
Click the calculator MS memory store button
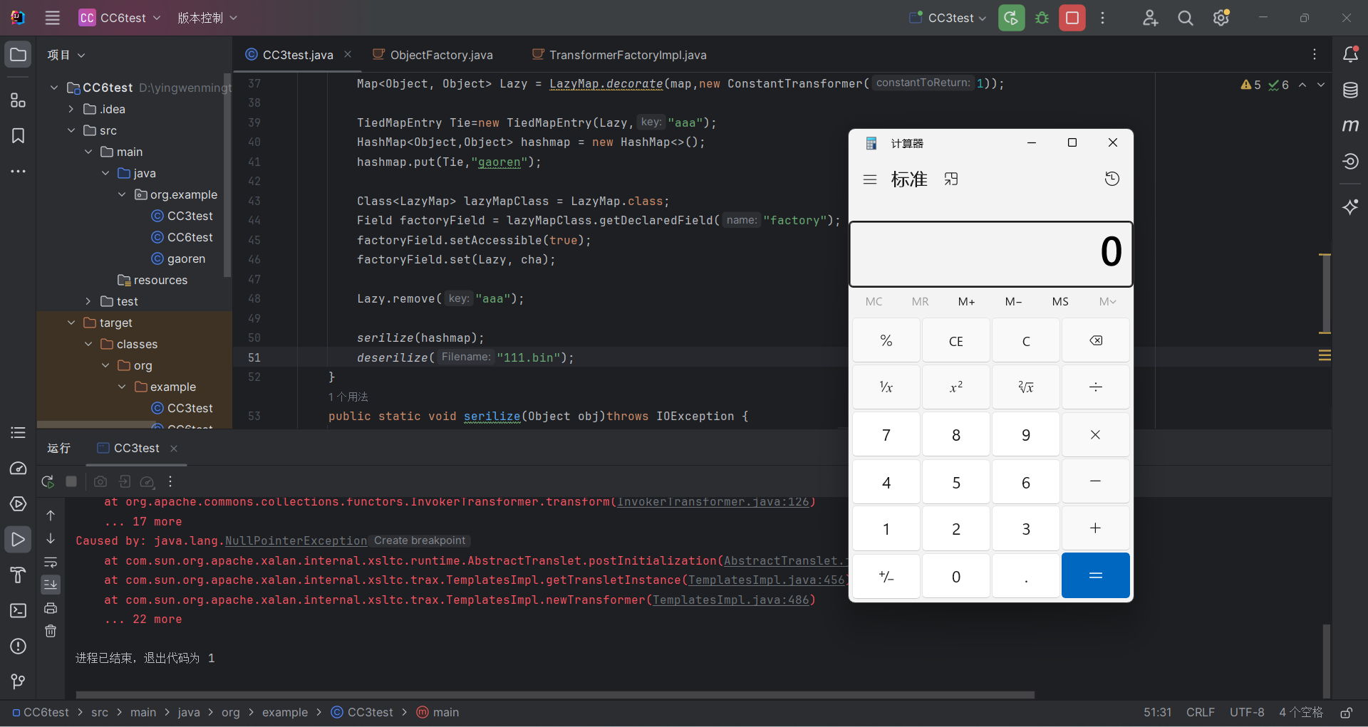(1060, 302)
